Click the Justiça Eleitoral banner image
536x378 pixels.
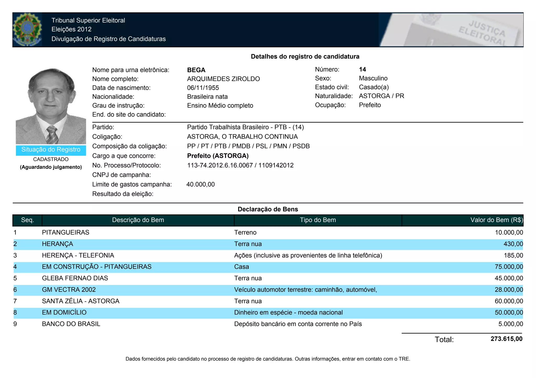[x=451, y=30]
